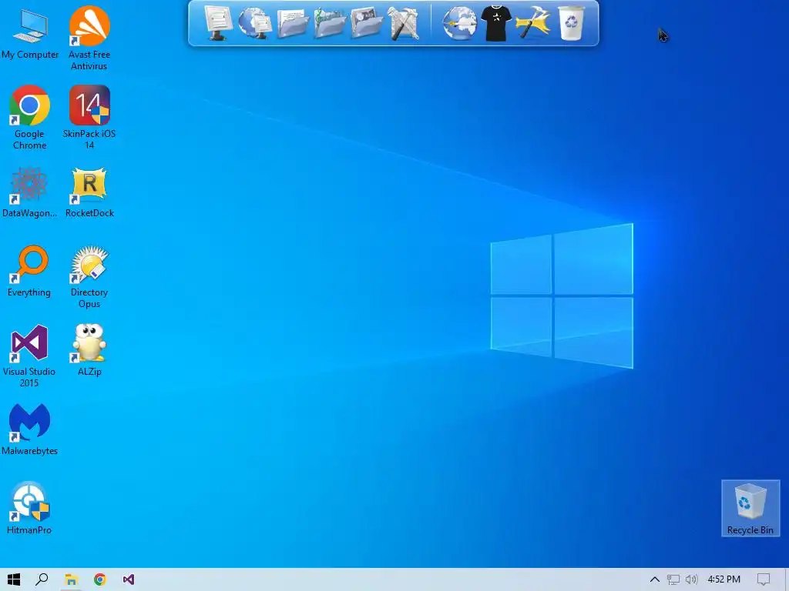This screenshot has height=591, width=789.
Task: Select My Computer desktop icon
Action: 30,34
